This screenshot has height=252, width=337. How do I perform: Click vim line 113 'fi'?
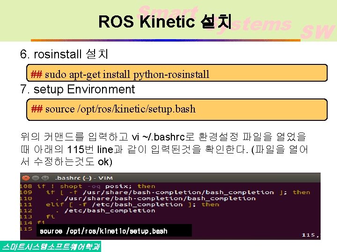click(51, 217)
